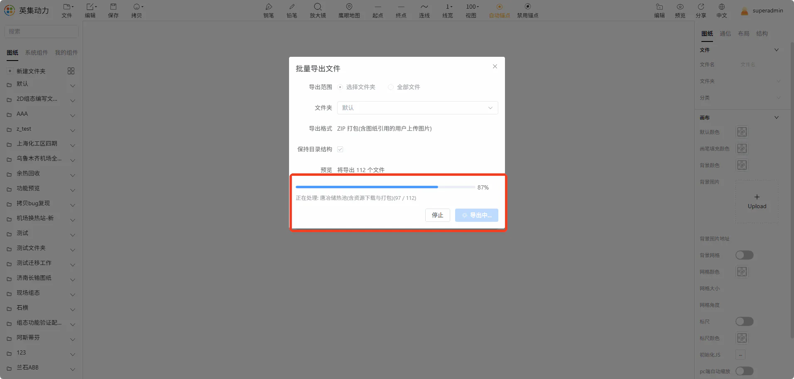Toggle the 保持目录结构 checkbox
The height and width of the screenshot is (379, 794).
[340, 149]
